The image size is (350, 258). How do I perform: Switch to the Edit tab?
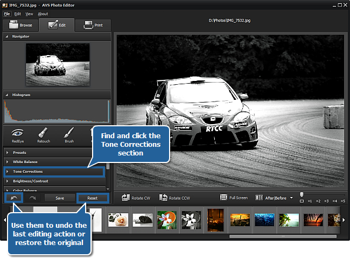tap(57, 25)
